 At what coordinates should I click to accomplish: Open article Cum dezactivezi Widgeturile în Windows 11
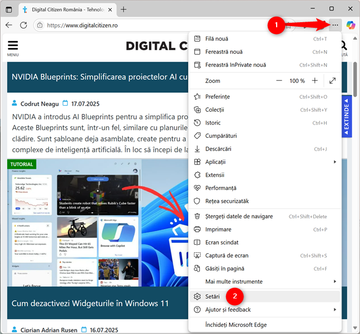pos(90,303)
